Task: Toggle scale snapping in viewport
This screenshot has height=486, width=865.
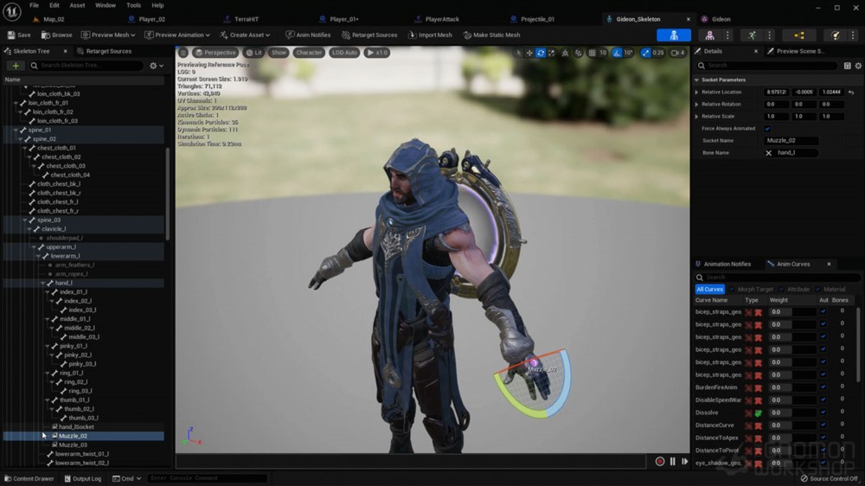Action: [x=645, y=53]
